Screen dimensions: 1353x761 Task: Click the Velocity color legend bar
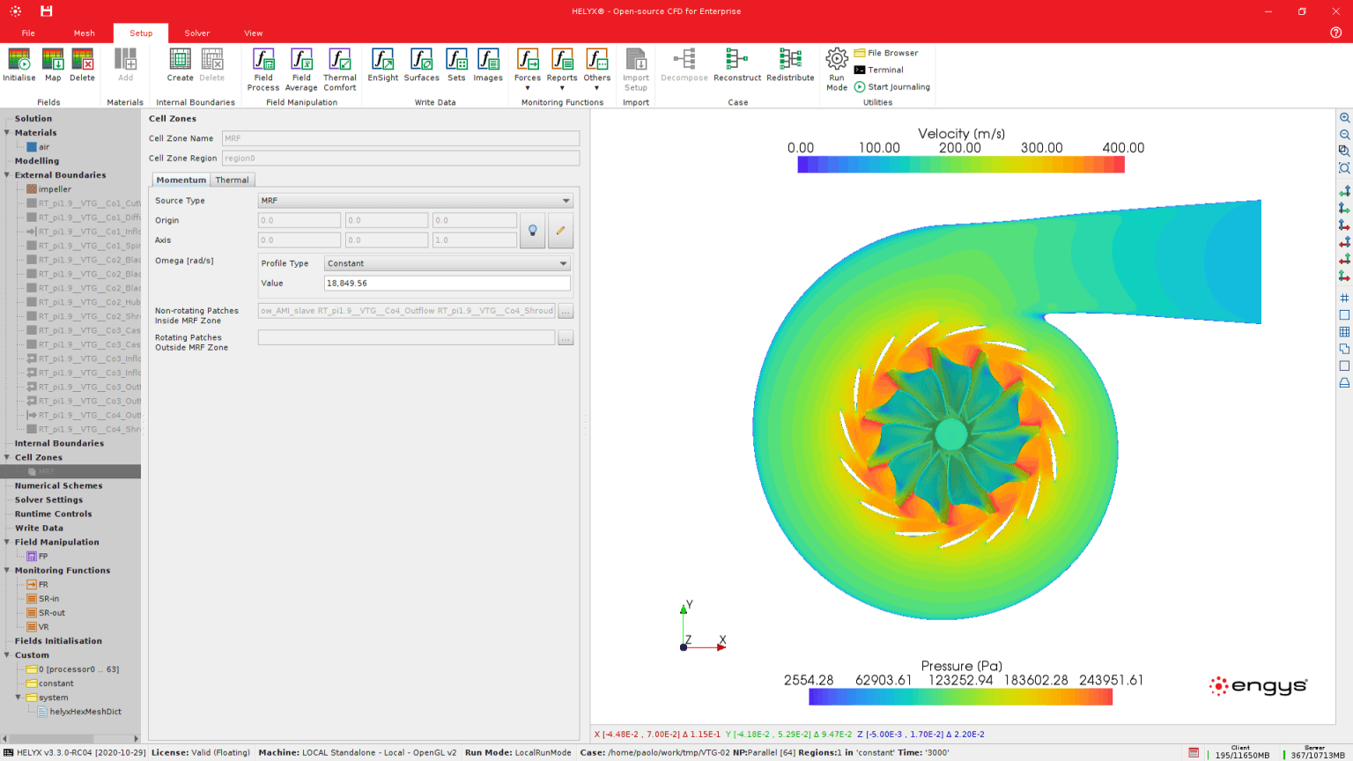[960, 165]
